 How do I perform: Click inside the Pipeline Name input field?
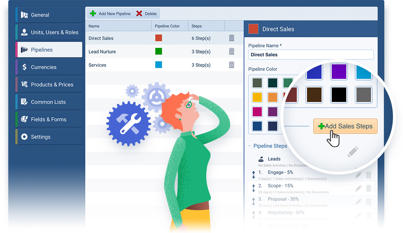tap(310, 54)
